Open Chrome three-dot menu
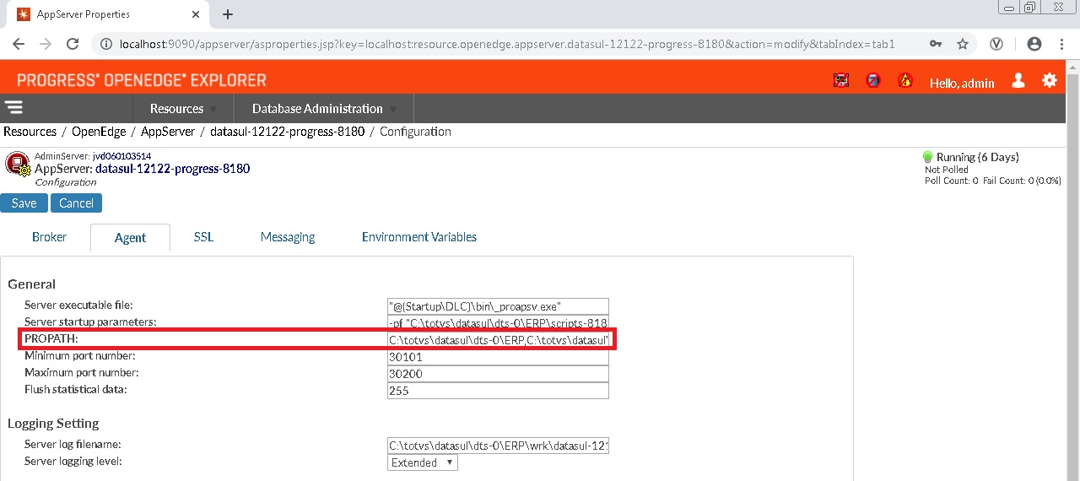Image resolution: width=1080 pixels, height=481 pixels. tap(1063, 44)
